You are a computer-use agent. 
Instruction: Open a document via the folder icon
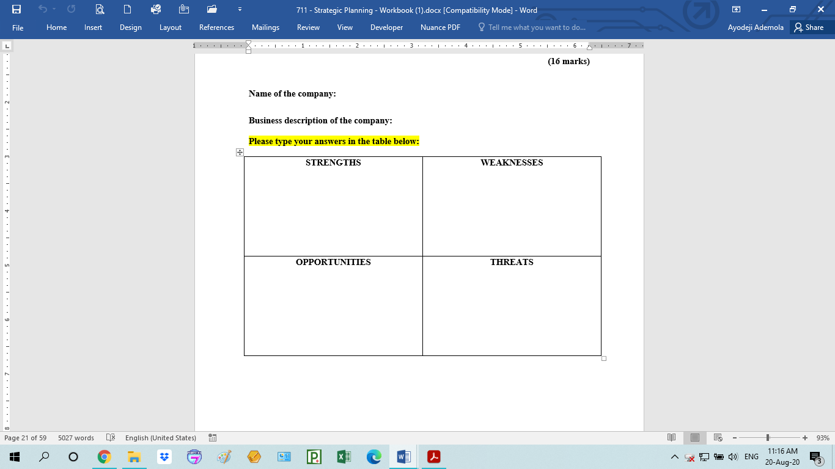coord(212,9)
